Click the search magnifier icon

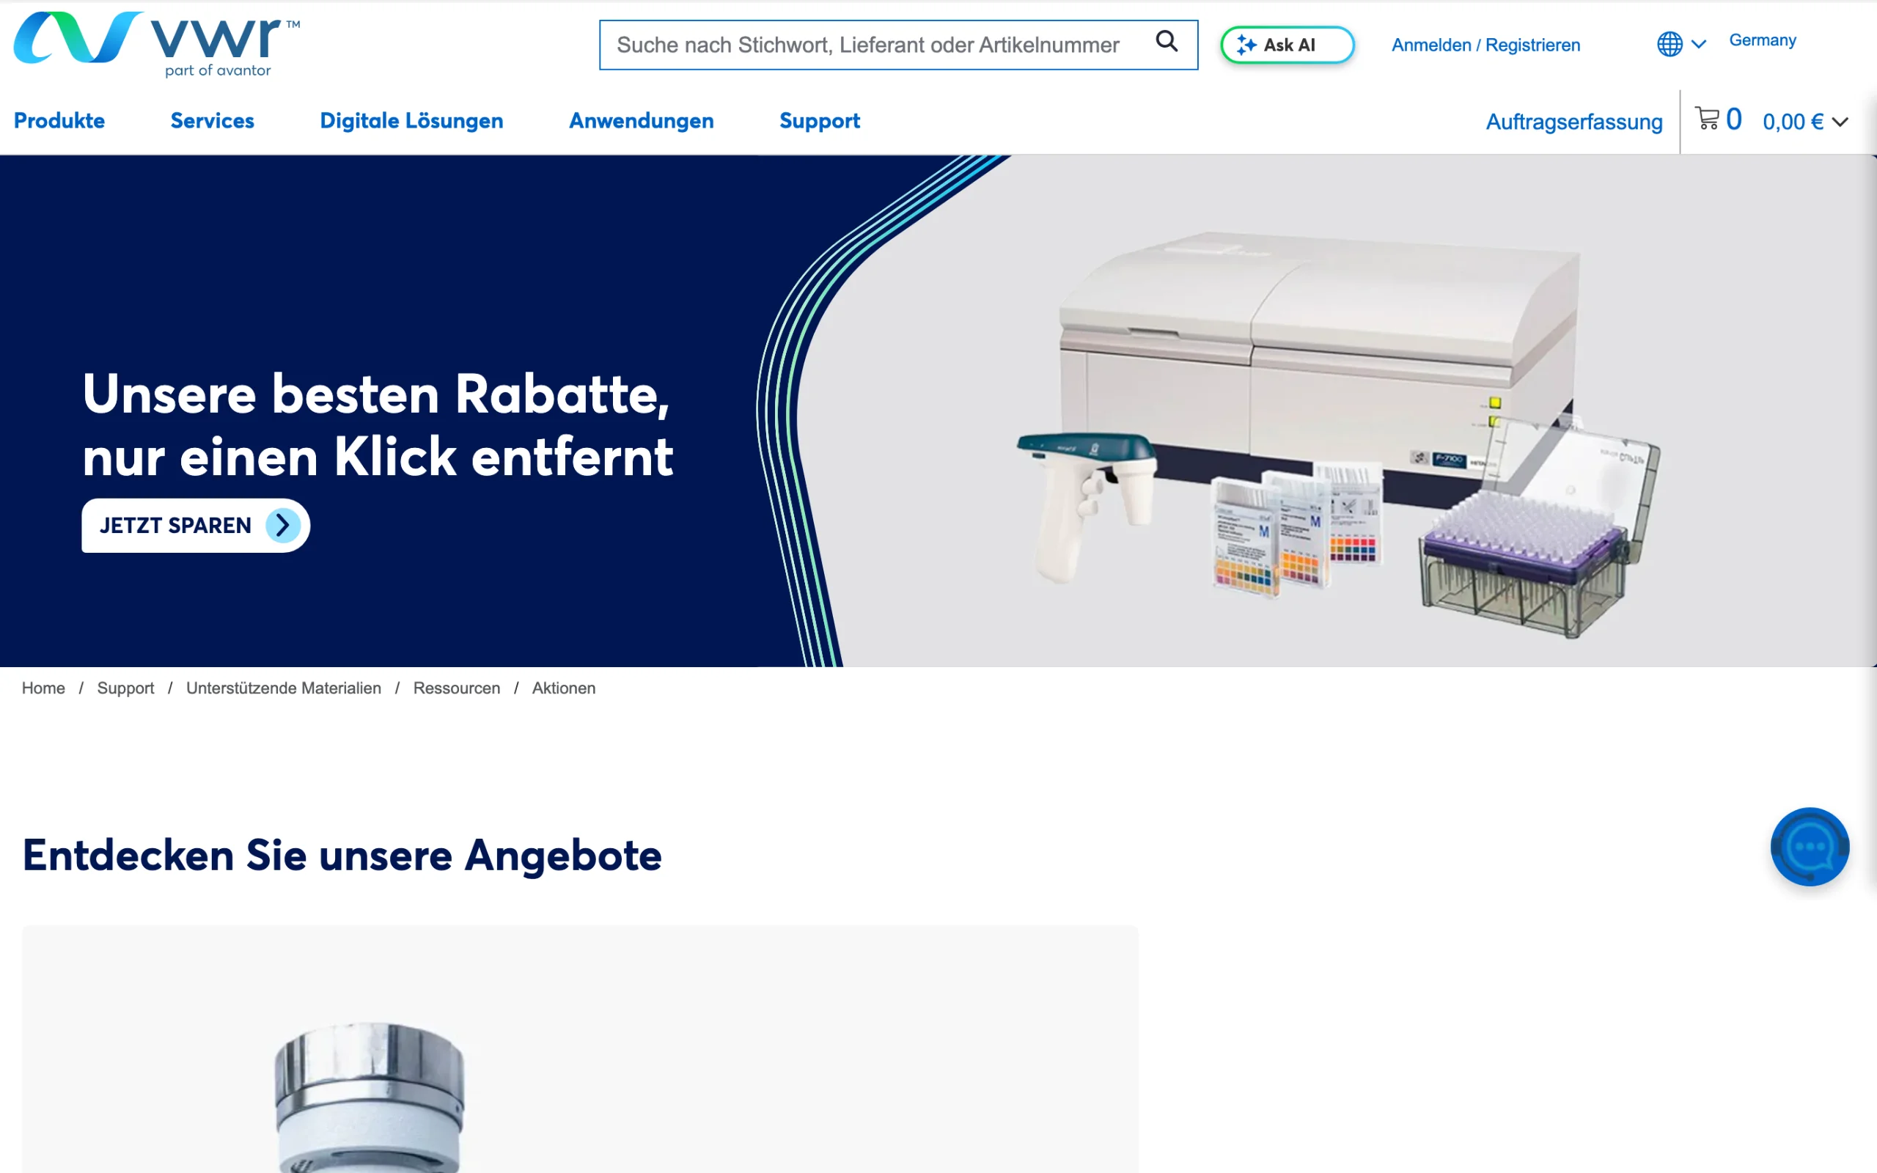pyautogui.click(x=1167, y=41)
